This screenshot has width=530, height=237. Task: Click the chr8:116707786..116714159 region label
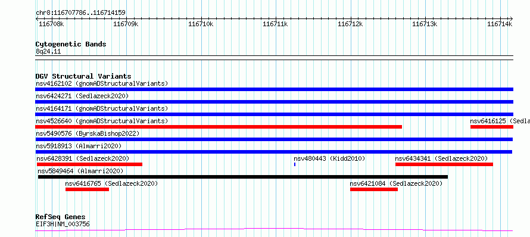point(80,13)
